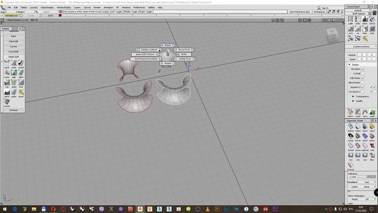Open the Tessellator dropdown
The width and height of the screenshot is (378, 213).
(367, 182)
